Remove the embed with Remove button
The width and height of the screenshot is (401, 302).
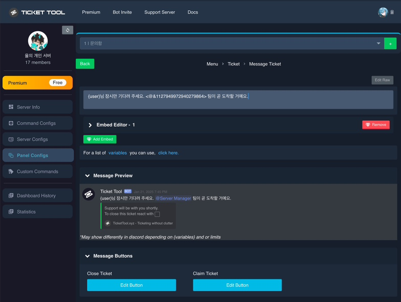(376, 125)
